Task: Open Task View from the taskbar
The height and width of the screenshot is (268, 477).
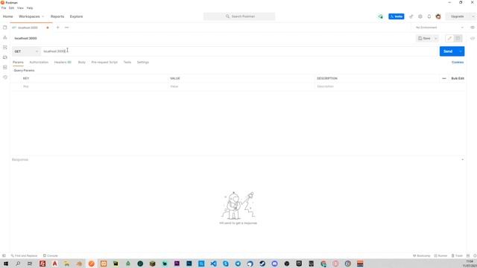Action: [x=30, y=264]
